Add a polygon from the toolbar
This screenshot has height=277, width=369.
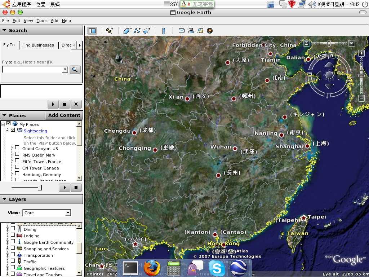pos(127,31)
